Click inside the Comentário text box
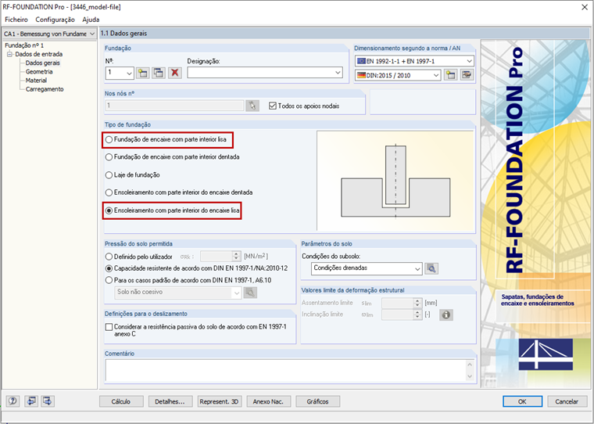The height and width of the screenshot is (424, 594). click(285, 370)
